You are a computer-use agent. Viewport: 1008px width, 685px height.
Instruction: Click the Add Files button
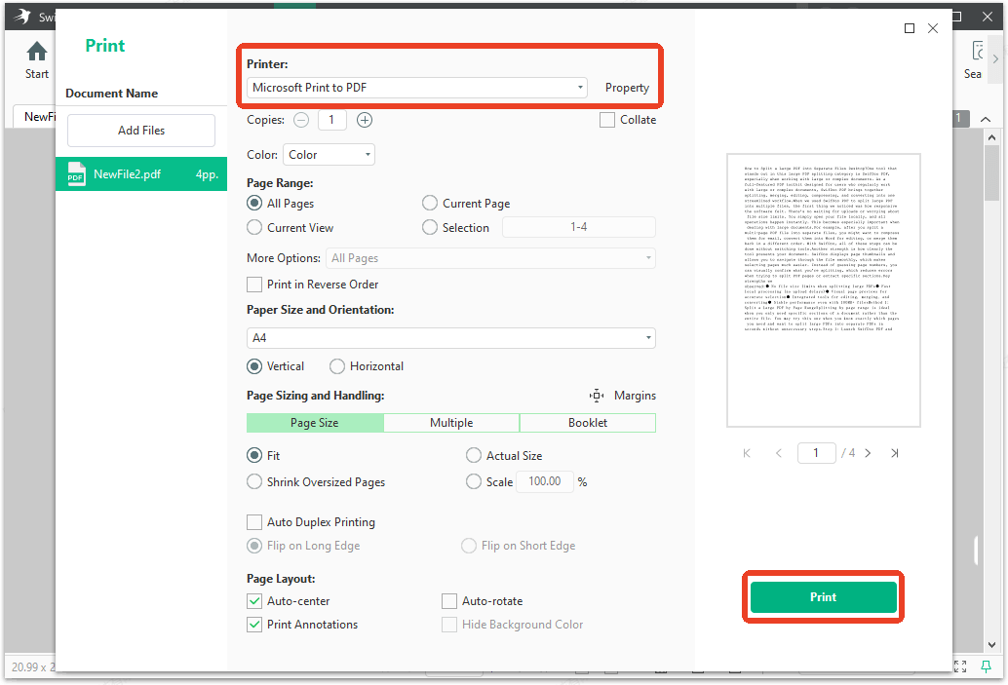140,130
